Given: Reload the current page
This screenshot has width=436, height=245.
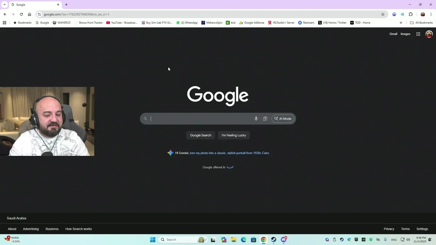Looking at the screenshot, I should [21, 14].
